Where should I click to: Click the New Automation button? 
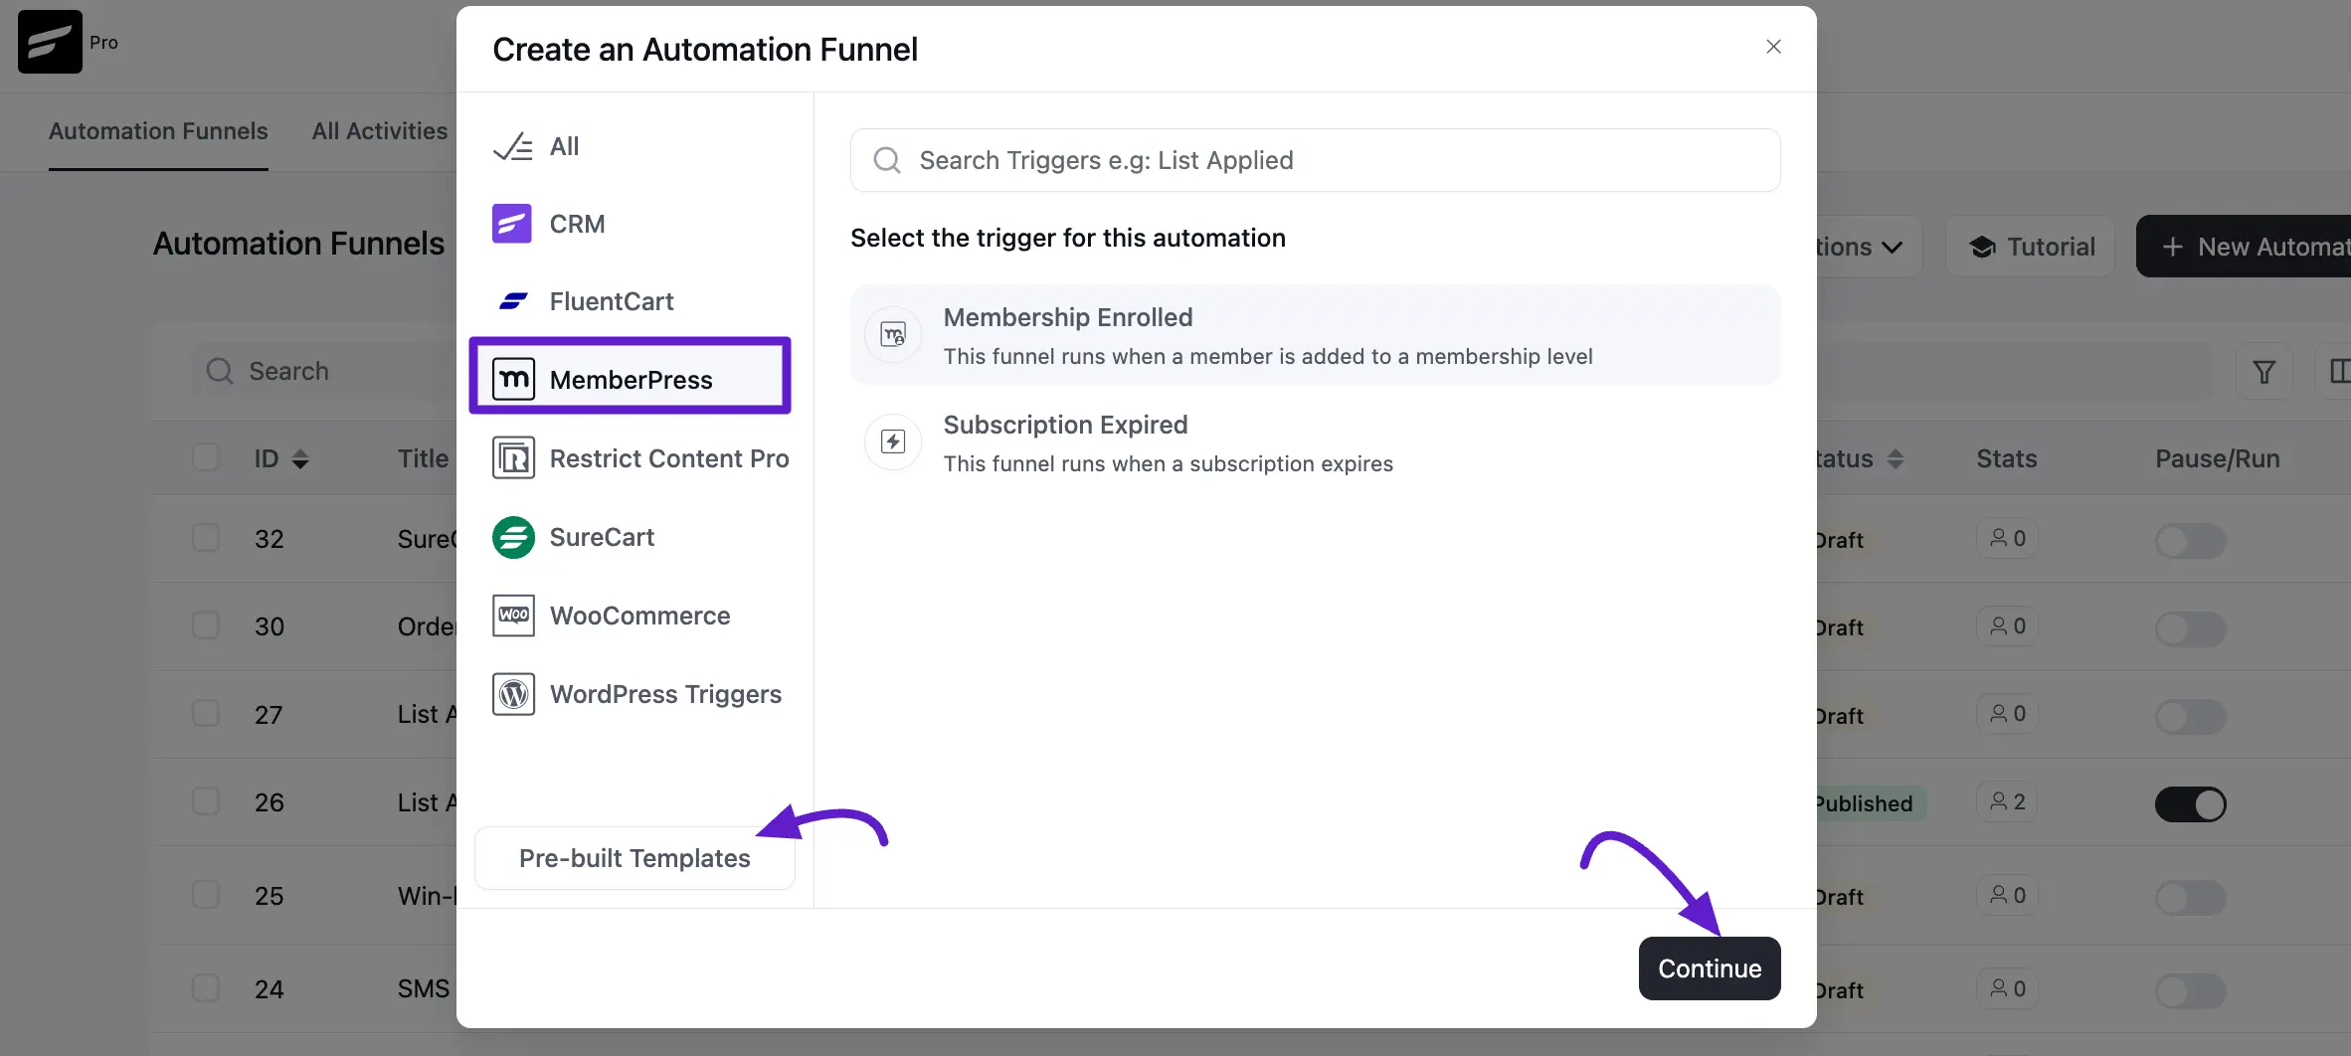pyautogui.click(x=2244, y=247)
